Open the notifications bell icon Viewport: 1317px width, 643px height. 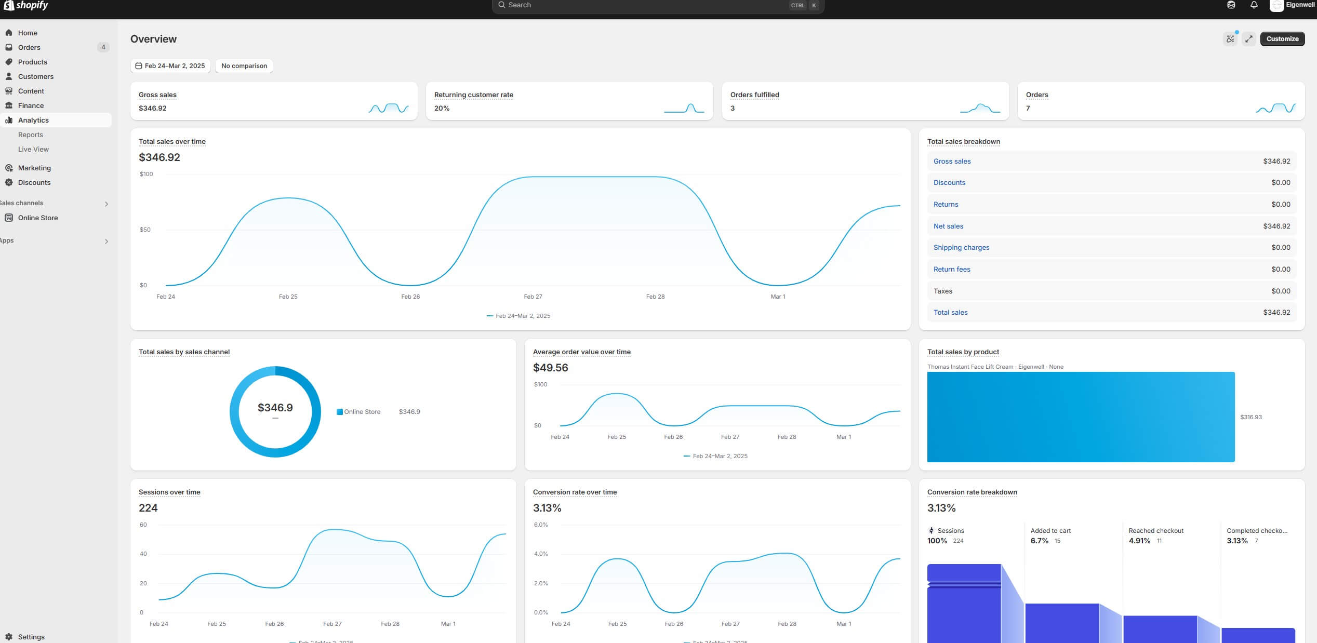coord(1254,5)
